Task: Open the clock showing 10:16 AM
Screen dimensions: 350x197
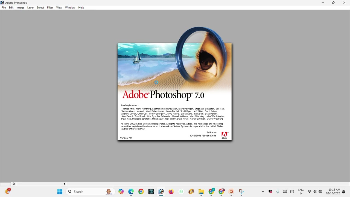Action: 333,192
